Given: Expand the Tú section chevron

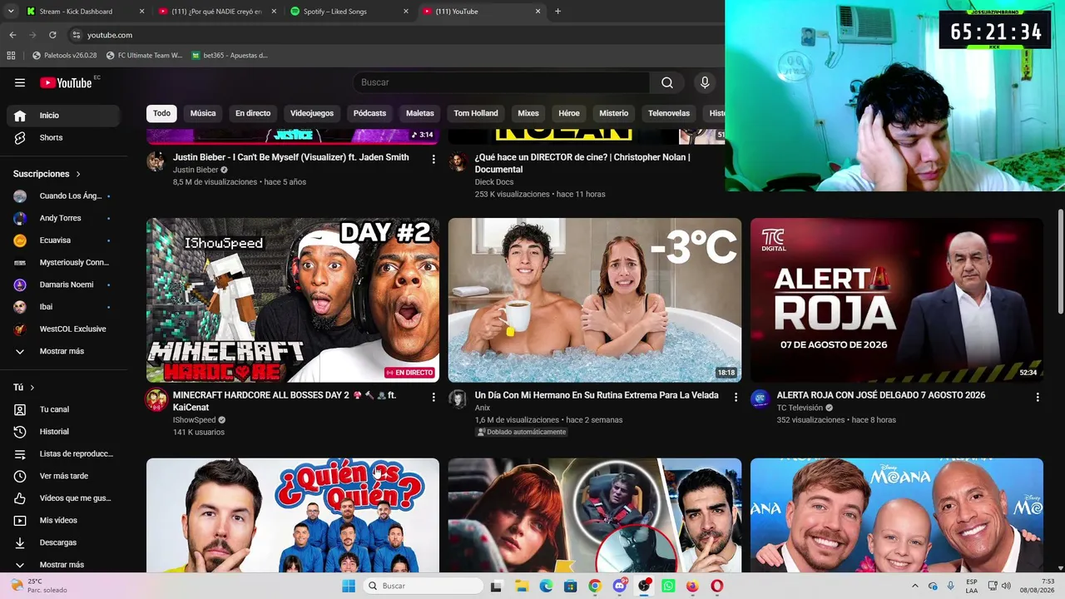Looking at the screenshot, I should tap(32, 388).
